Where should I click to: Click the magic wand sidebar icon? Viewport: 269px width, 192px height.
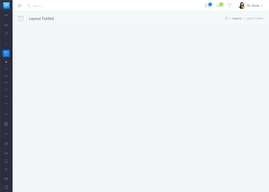coord(6,34)
